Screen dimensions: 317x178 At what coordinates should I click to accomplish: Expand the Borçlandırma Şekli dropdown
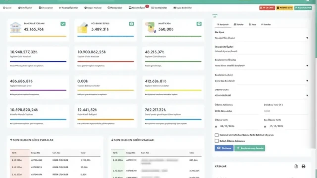point(261,81)
